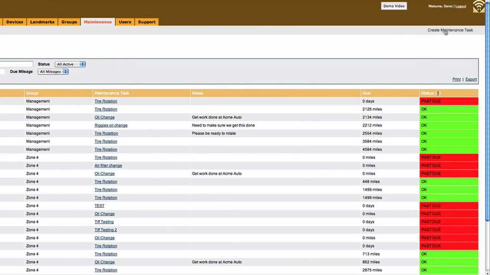Switch to the Devices tab
Image resolution: width=490 pixels, height=275 pixels.
point(15,22)
